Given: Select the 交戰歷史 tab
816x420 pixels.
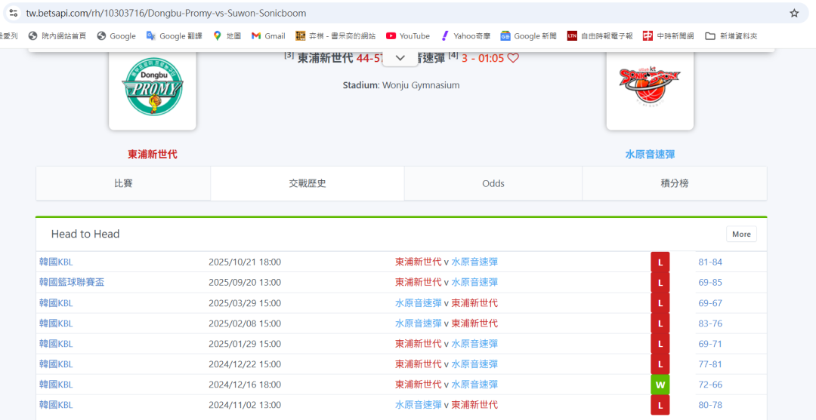Looking at the screenshot, I should pyautogui.click(x=308, y=183).
